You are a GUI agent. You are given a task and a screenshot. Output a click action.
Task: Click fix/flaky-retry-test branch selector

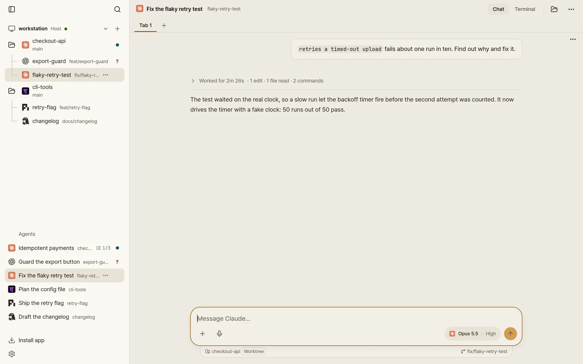[484, 351]
